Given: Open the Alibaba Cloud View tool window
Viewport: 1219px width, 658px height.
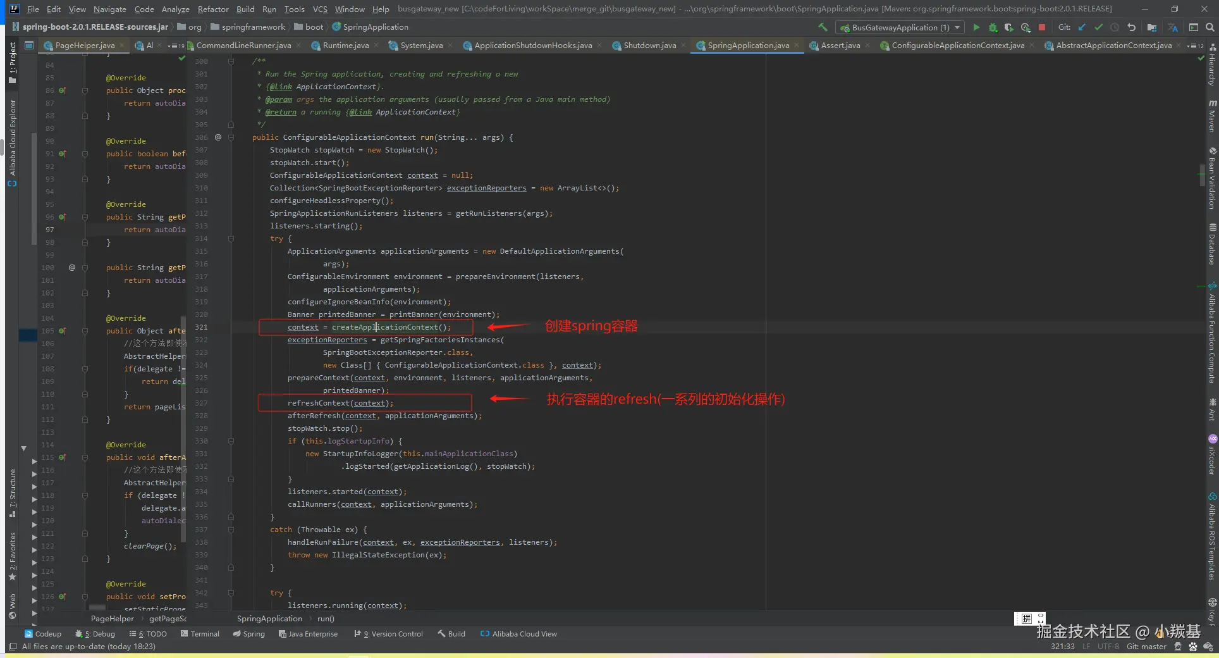Looking at the screenshot, I should coord(518,634).
